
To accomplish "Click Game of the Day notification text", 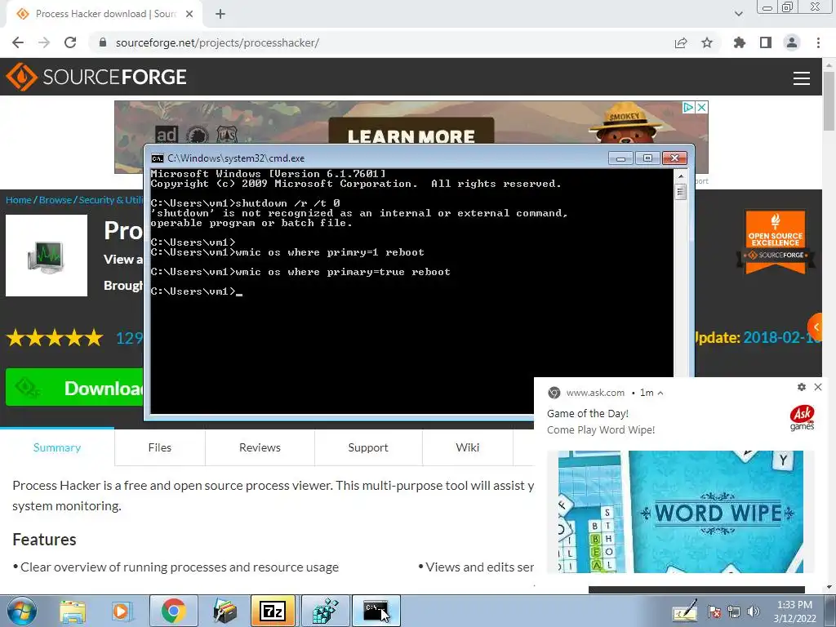I will point(588,413).
